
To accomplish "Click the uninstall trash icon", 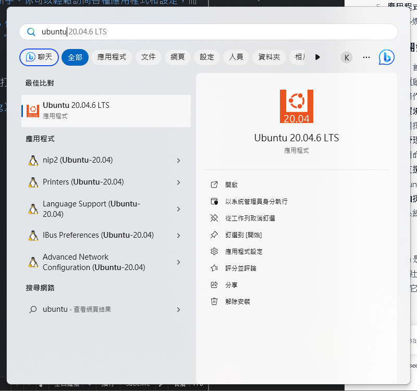I will point(214,302).
